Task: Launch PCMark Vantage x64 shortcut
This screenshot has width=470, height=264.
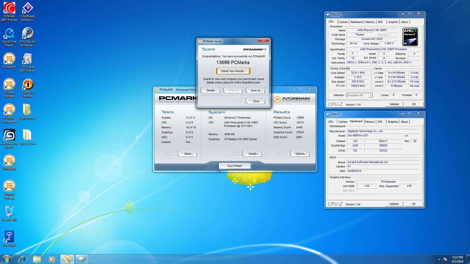Action: (9, 113)
